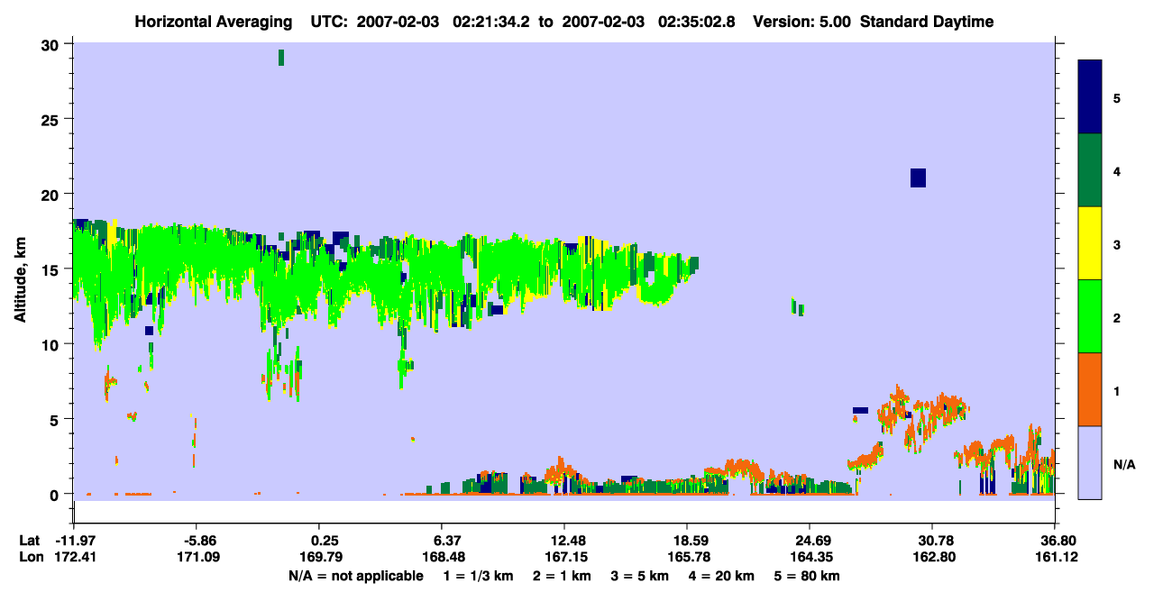The height and width of the screenshot is (601, 1172).
Task: Click the 'Lon' row label
Action: (x=31, y=557)
